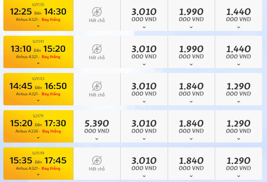The height and width of the screenshot is (182, 267).
Task: Expand details chevron under VJ1149 flight card
Action: tap(38, 175)
